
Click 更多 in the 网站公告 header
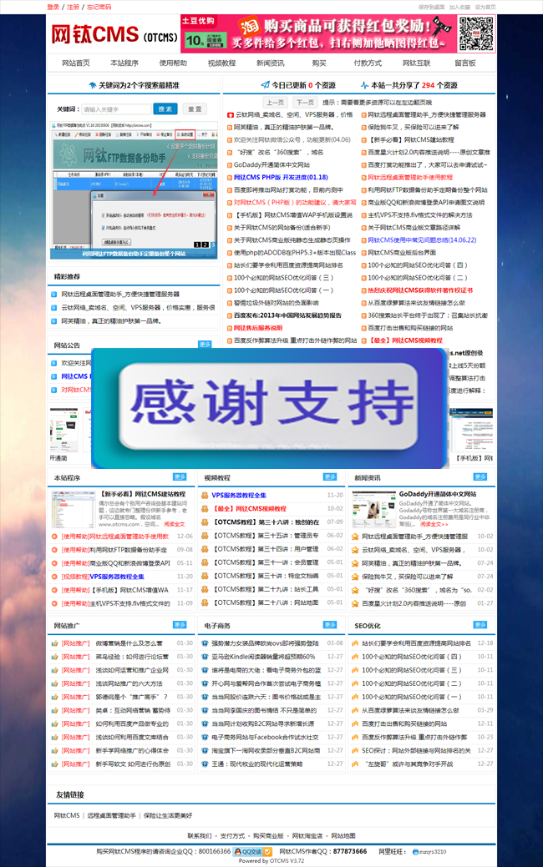pos(205,345)
